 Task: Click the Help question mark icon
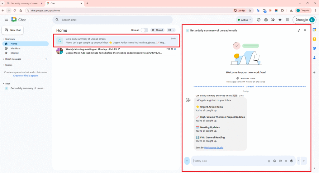(259, 20)
